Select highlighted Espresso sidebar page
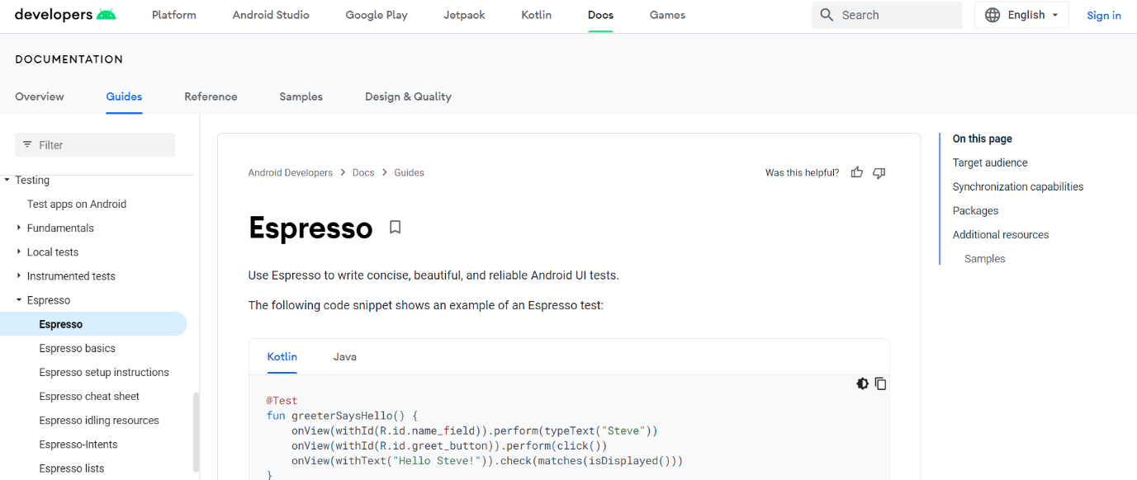 pyautogui.click(x=93, y=324)
